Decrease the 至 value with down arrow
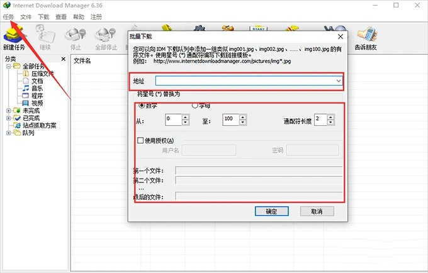 (243, 123)
